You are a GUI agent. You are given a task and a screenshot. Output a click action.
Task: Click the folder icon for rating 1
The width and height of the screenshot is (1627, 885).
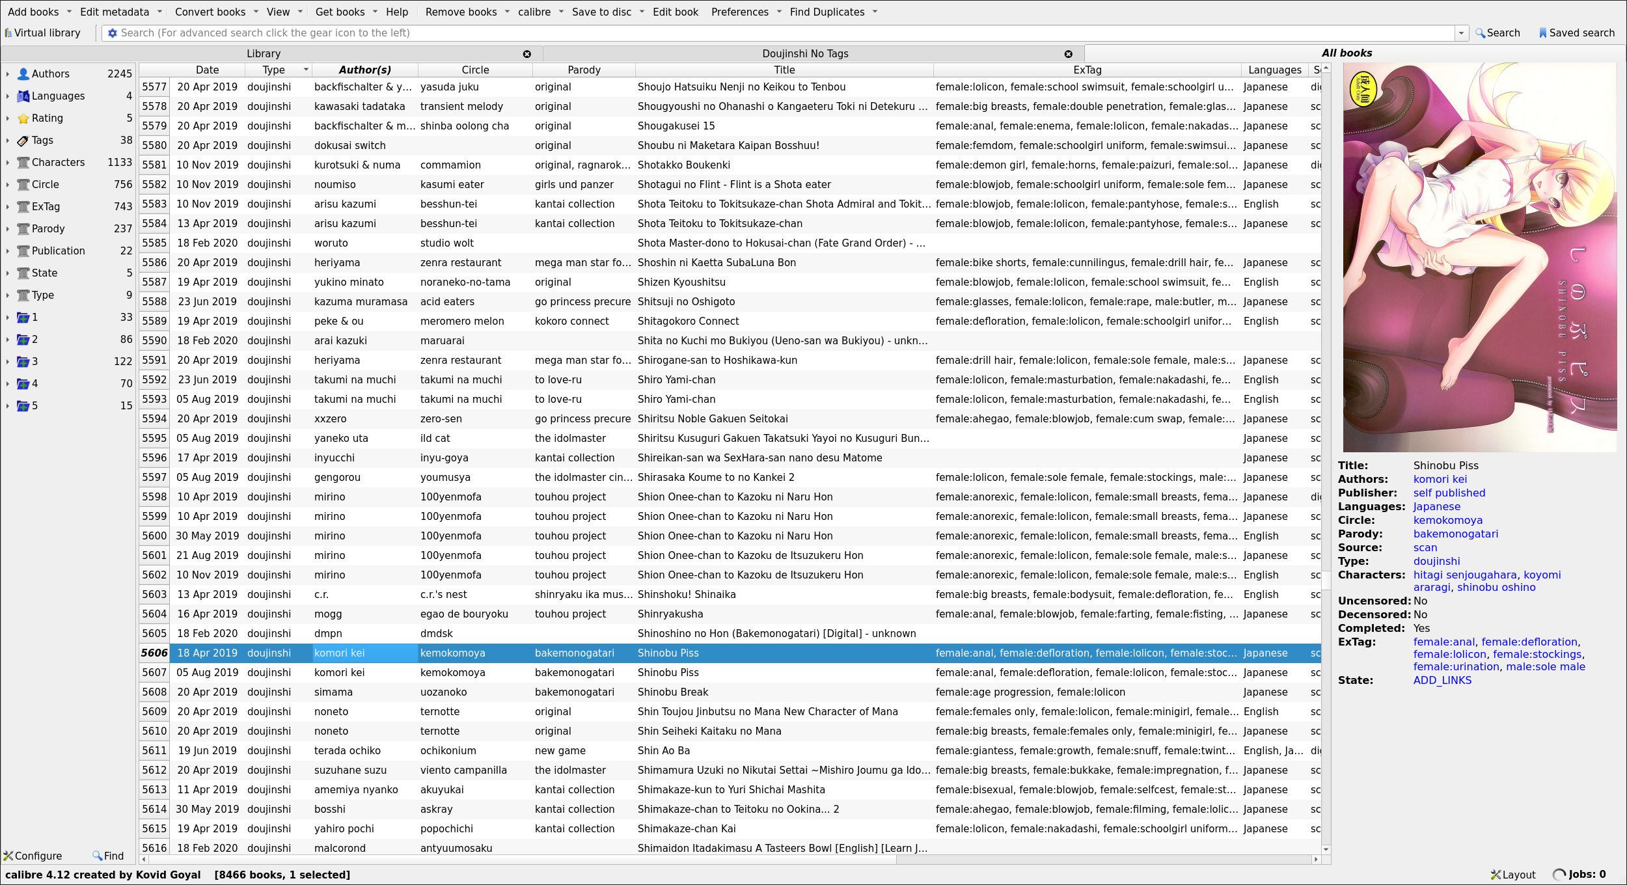click(x=23, y=318)
